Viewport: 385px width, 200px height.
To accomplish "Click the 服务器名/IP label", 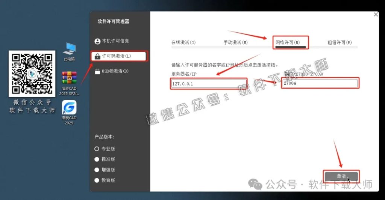I will [184, 74].
